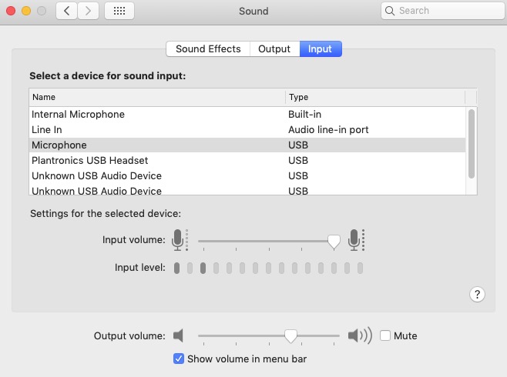Select the Line In device
The height and width of the screenshot is (377, 507).
pos(247,130)
